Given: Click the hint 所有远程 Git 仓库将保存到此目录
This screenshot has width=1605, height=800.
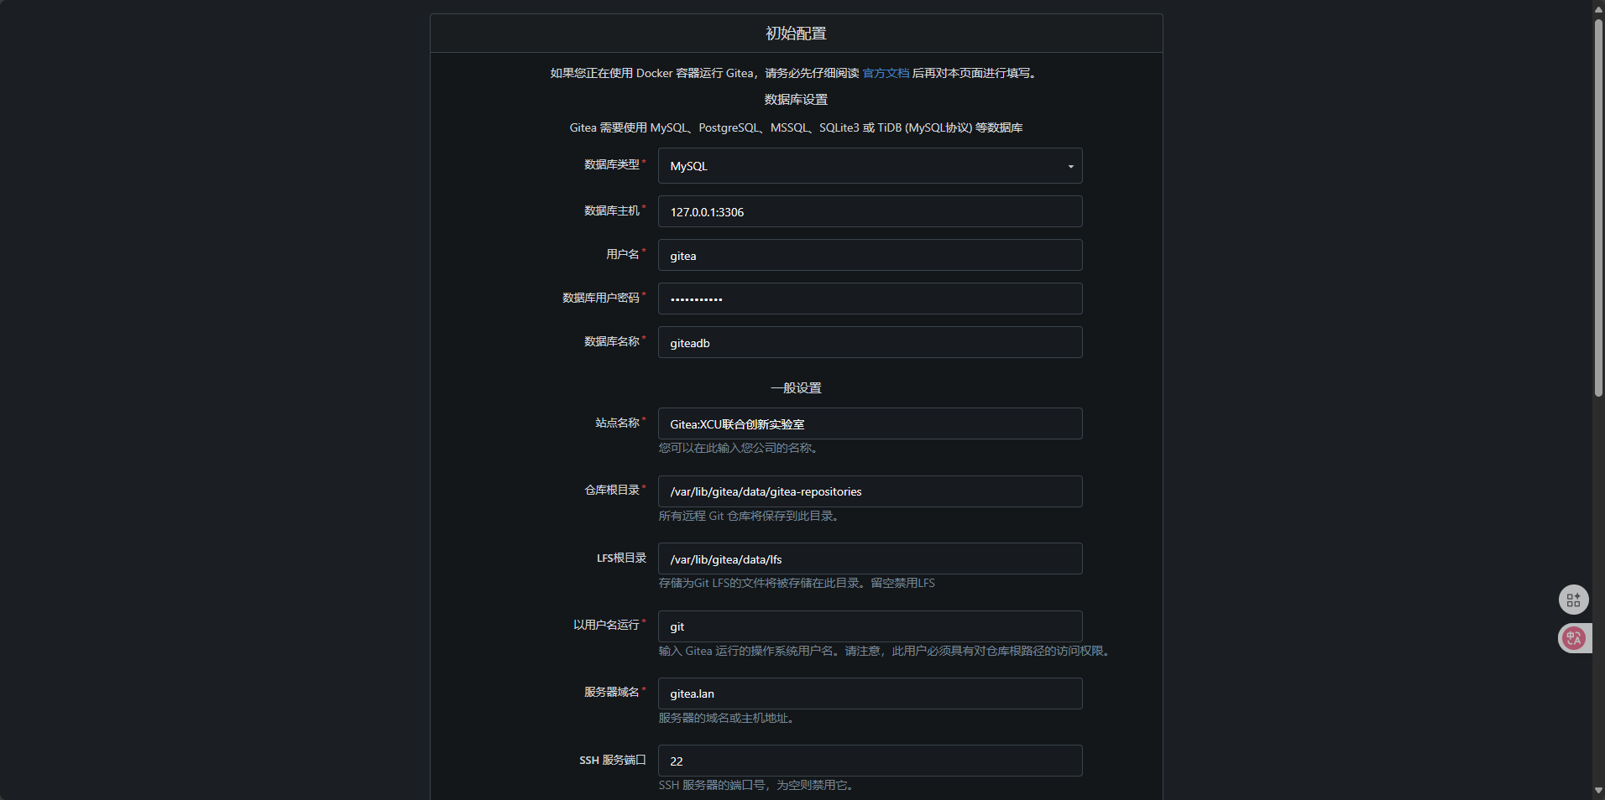Looking at the screenshot, I should [749, 516].
